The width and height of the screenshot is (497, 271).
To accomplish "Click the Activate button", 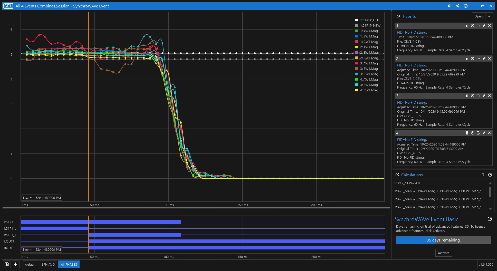I will pyautogui.click(x=444, y=253).
